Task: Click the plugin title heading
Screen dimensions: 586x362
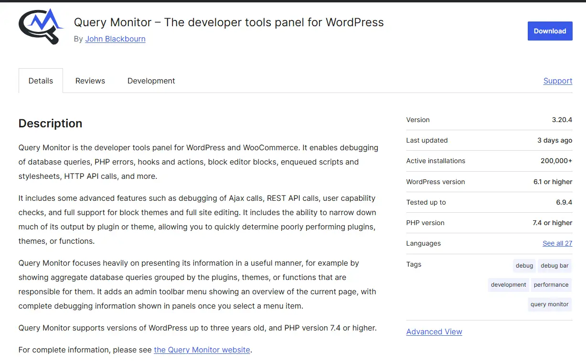Action: click(x=229, y=22)
